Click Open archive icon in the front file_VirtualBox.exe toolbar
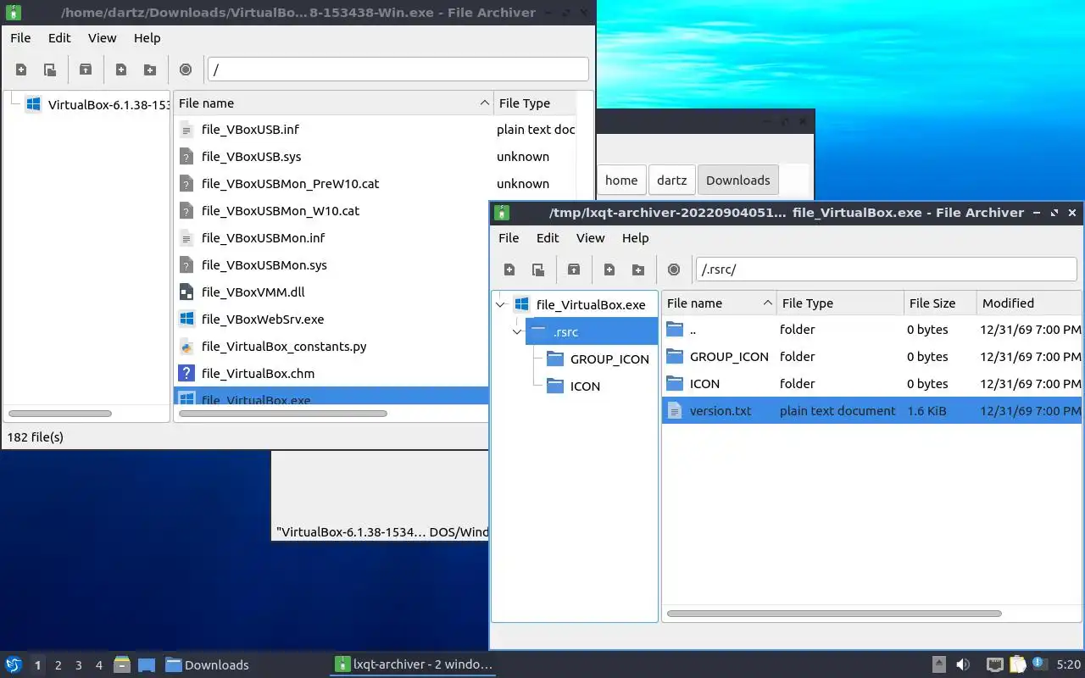Image resolution: width=1085 pixels, height=678 pixels. coord(538,270)
